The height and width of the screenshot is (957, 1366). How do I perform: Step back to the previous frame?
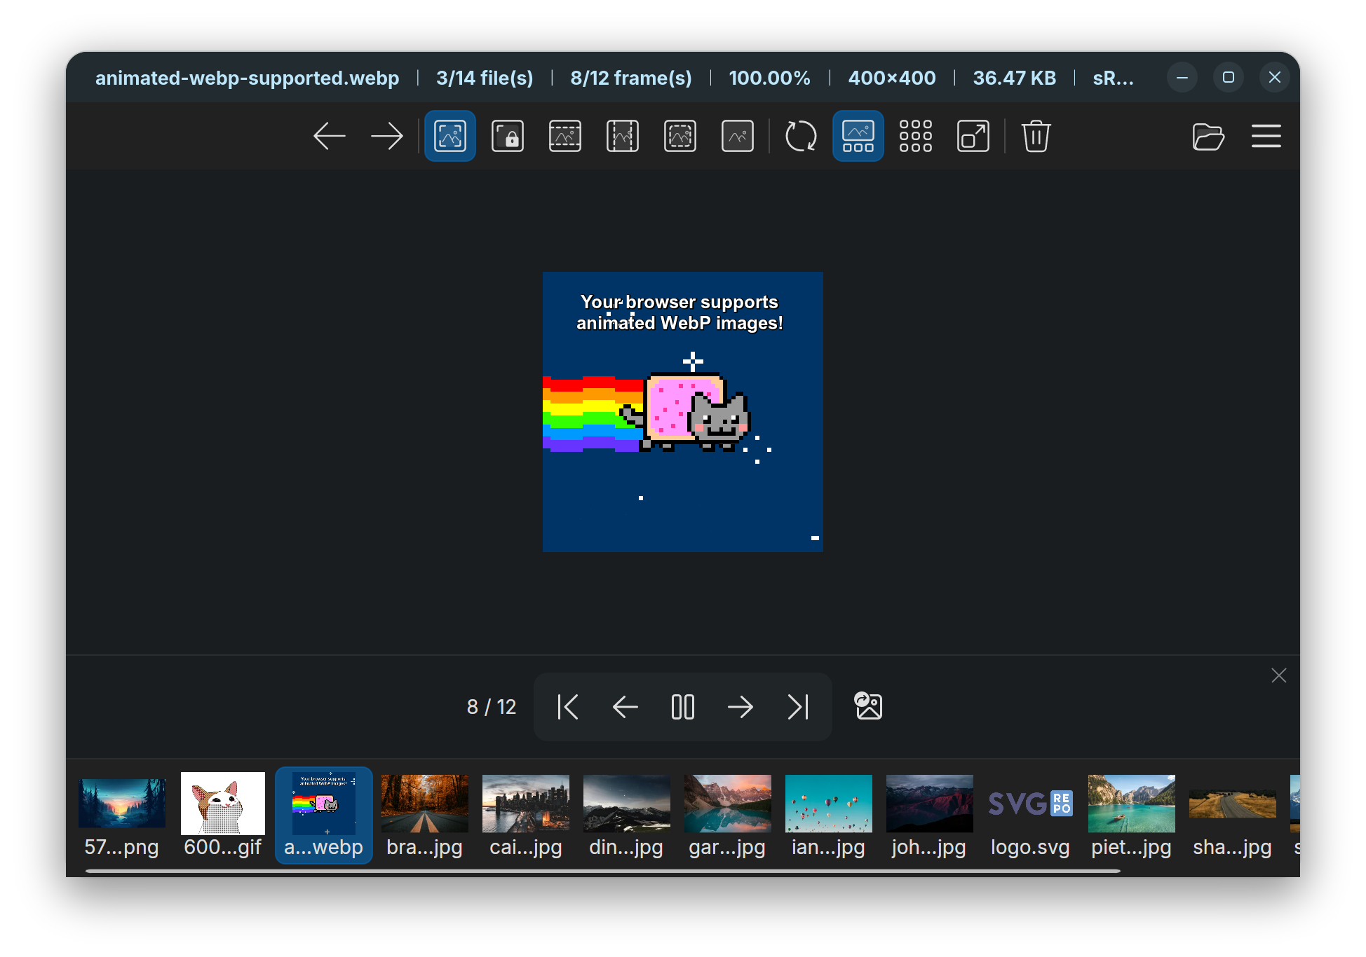(625, 707)
